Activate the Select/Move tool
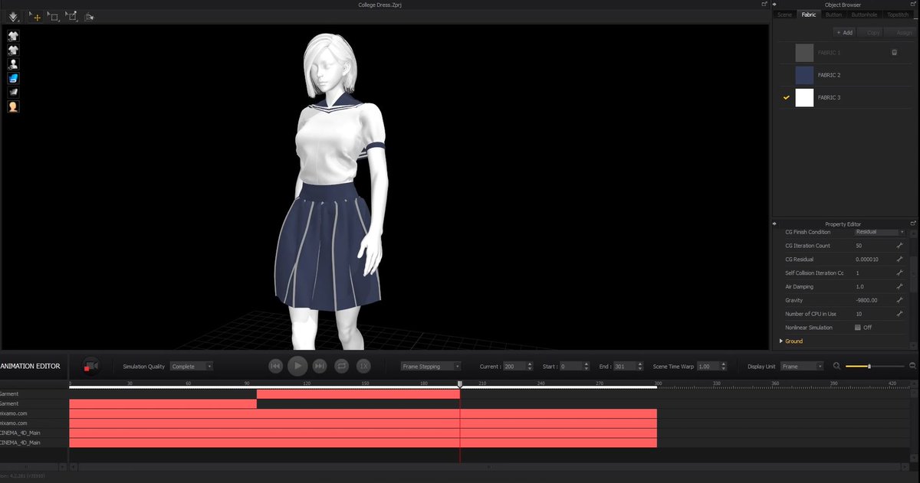 pyautogui.click(x=36, y=16)
